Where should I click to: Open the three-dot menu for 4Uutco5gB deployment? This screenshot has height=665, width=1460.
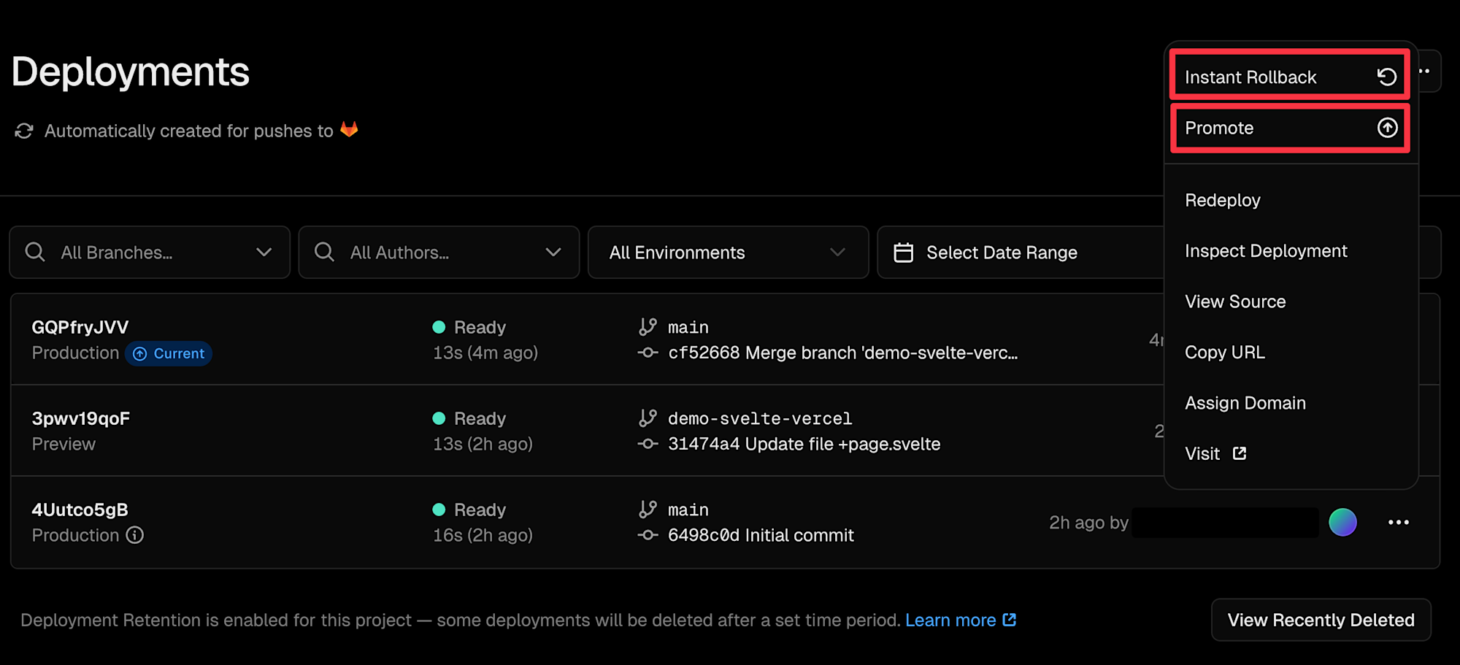pyautogui.click(x=1398, y=522)
